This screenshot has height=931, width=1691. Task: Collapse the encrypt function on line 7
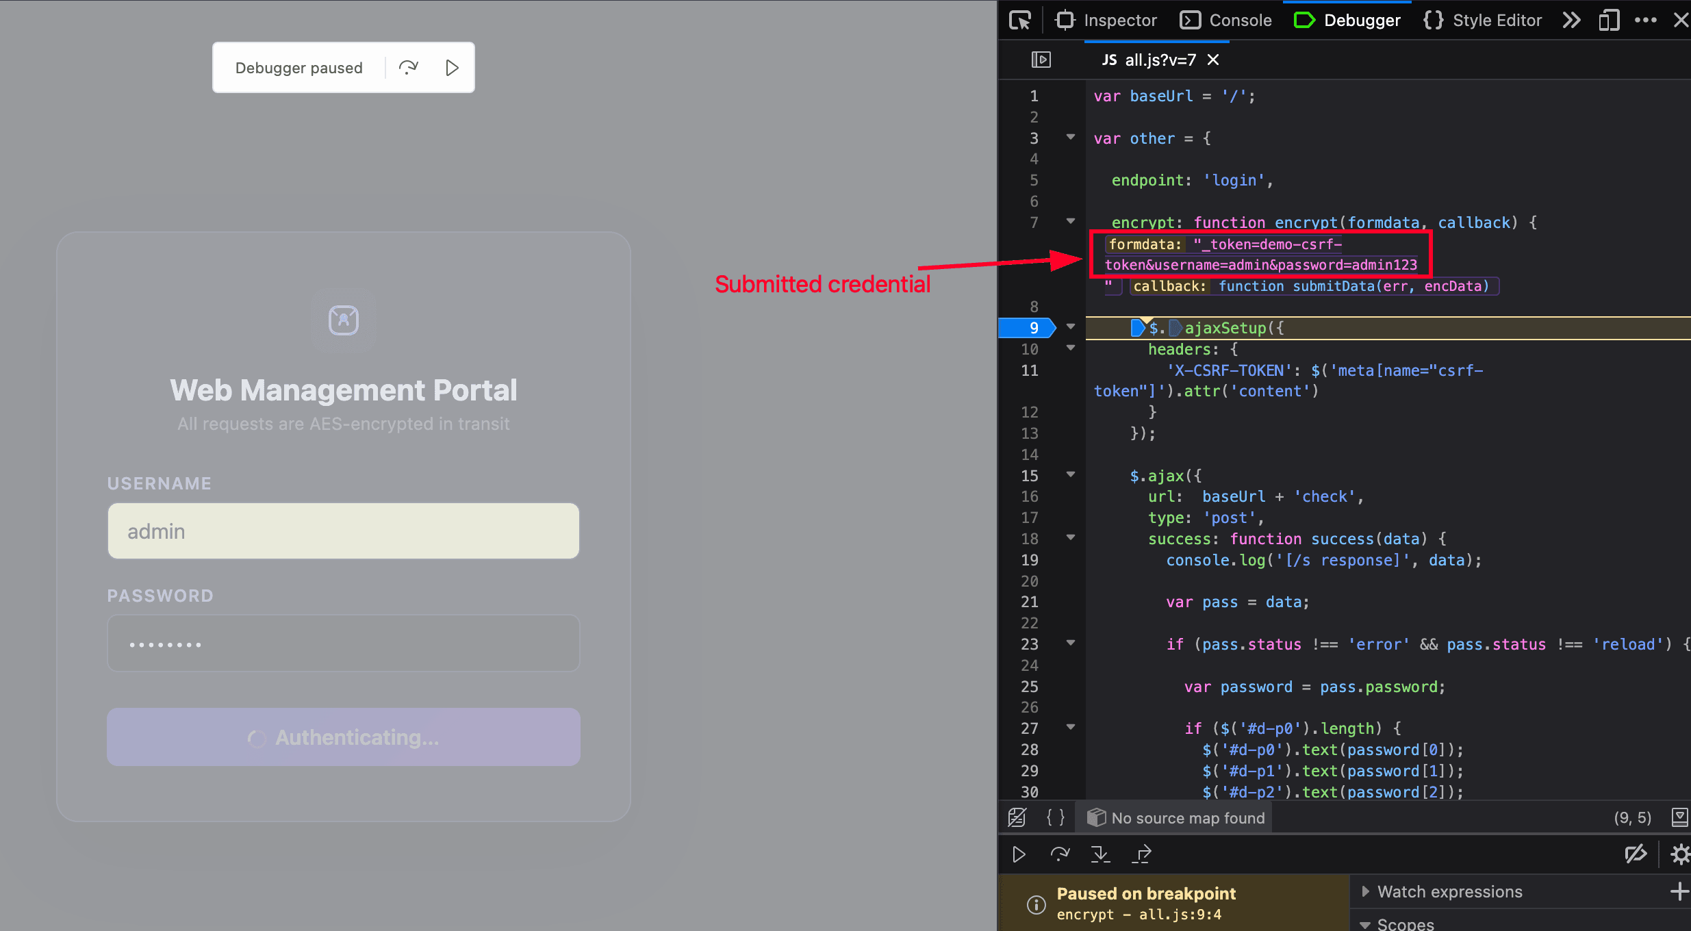point(1069,222)
